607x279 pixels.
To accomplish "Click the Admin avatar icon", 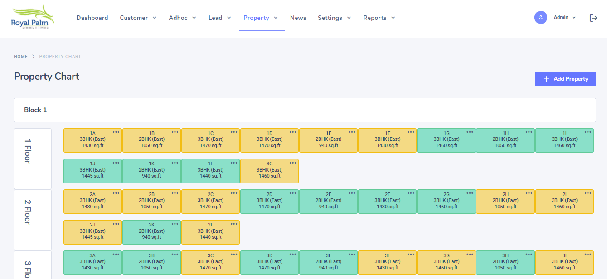I will (541, 17).
